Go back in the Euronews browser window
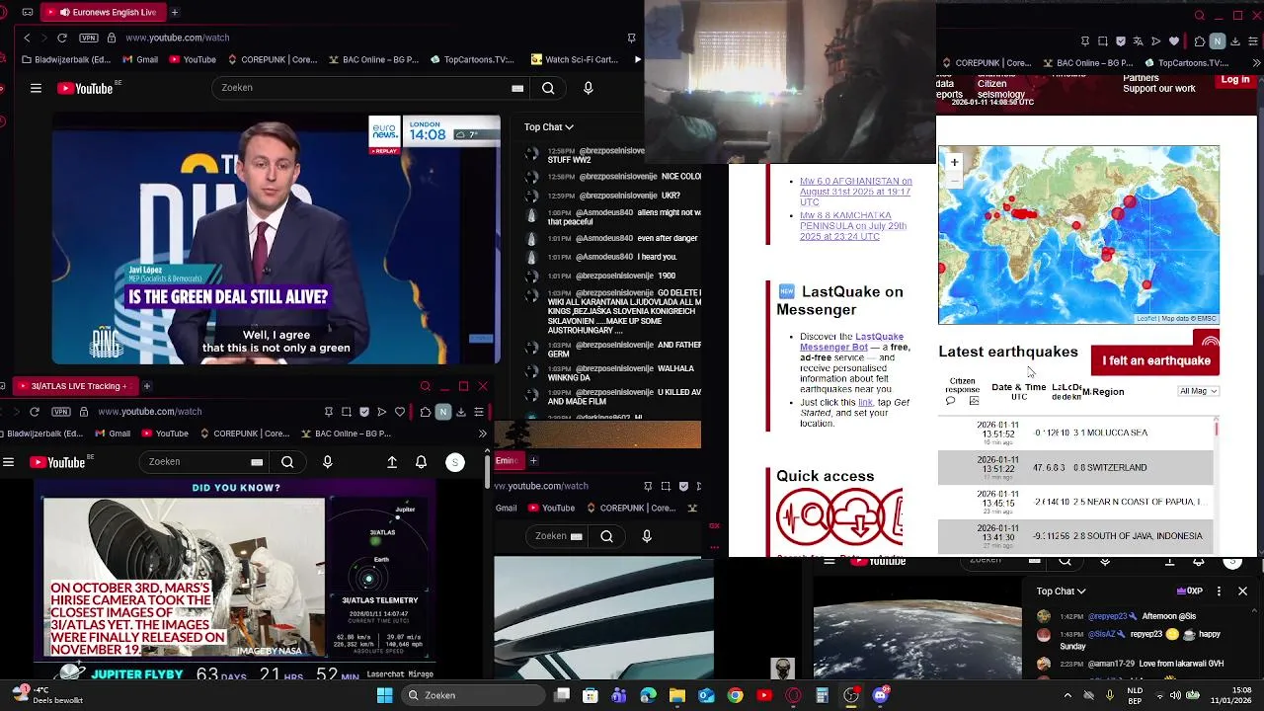Viewport: 1264px width, 711px height. pos(27,38)
